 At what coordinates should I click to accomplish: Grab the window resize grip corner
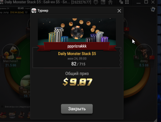click(156, 120)
